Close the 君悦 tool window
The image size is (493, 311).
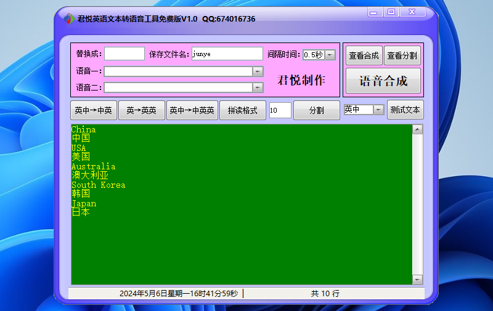412,12
